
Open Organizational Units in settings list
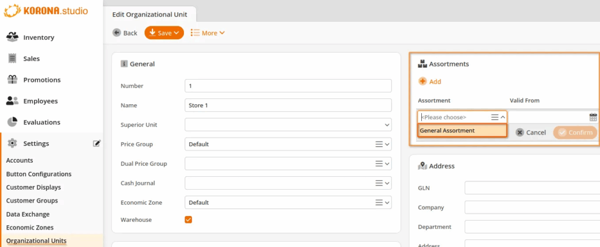point(36,241)
